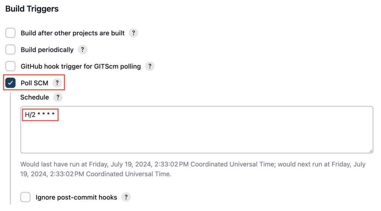Click the "Would last have run" schedule message
This screenshot has width=381, height=211.
tap(193, 169)
